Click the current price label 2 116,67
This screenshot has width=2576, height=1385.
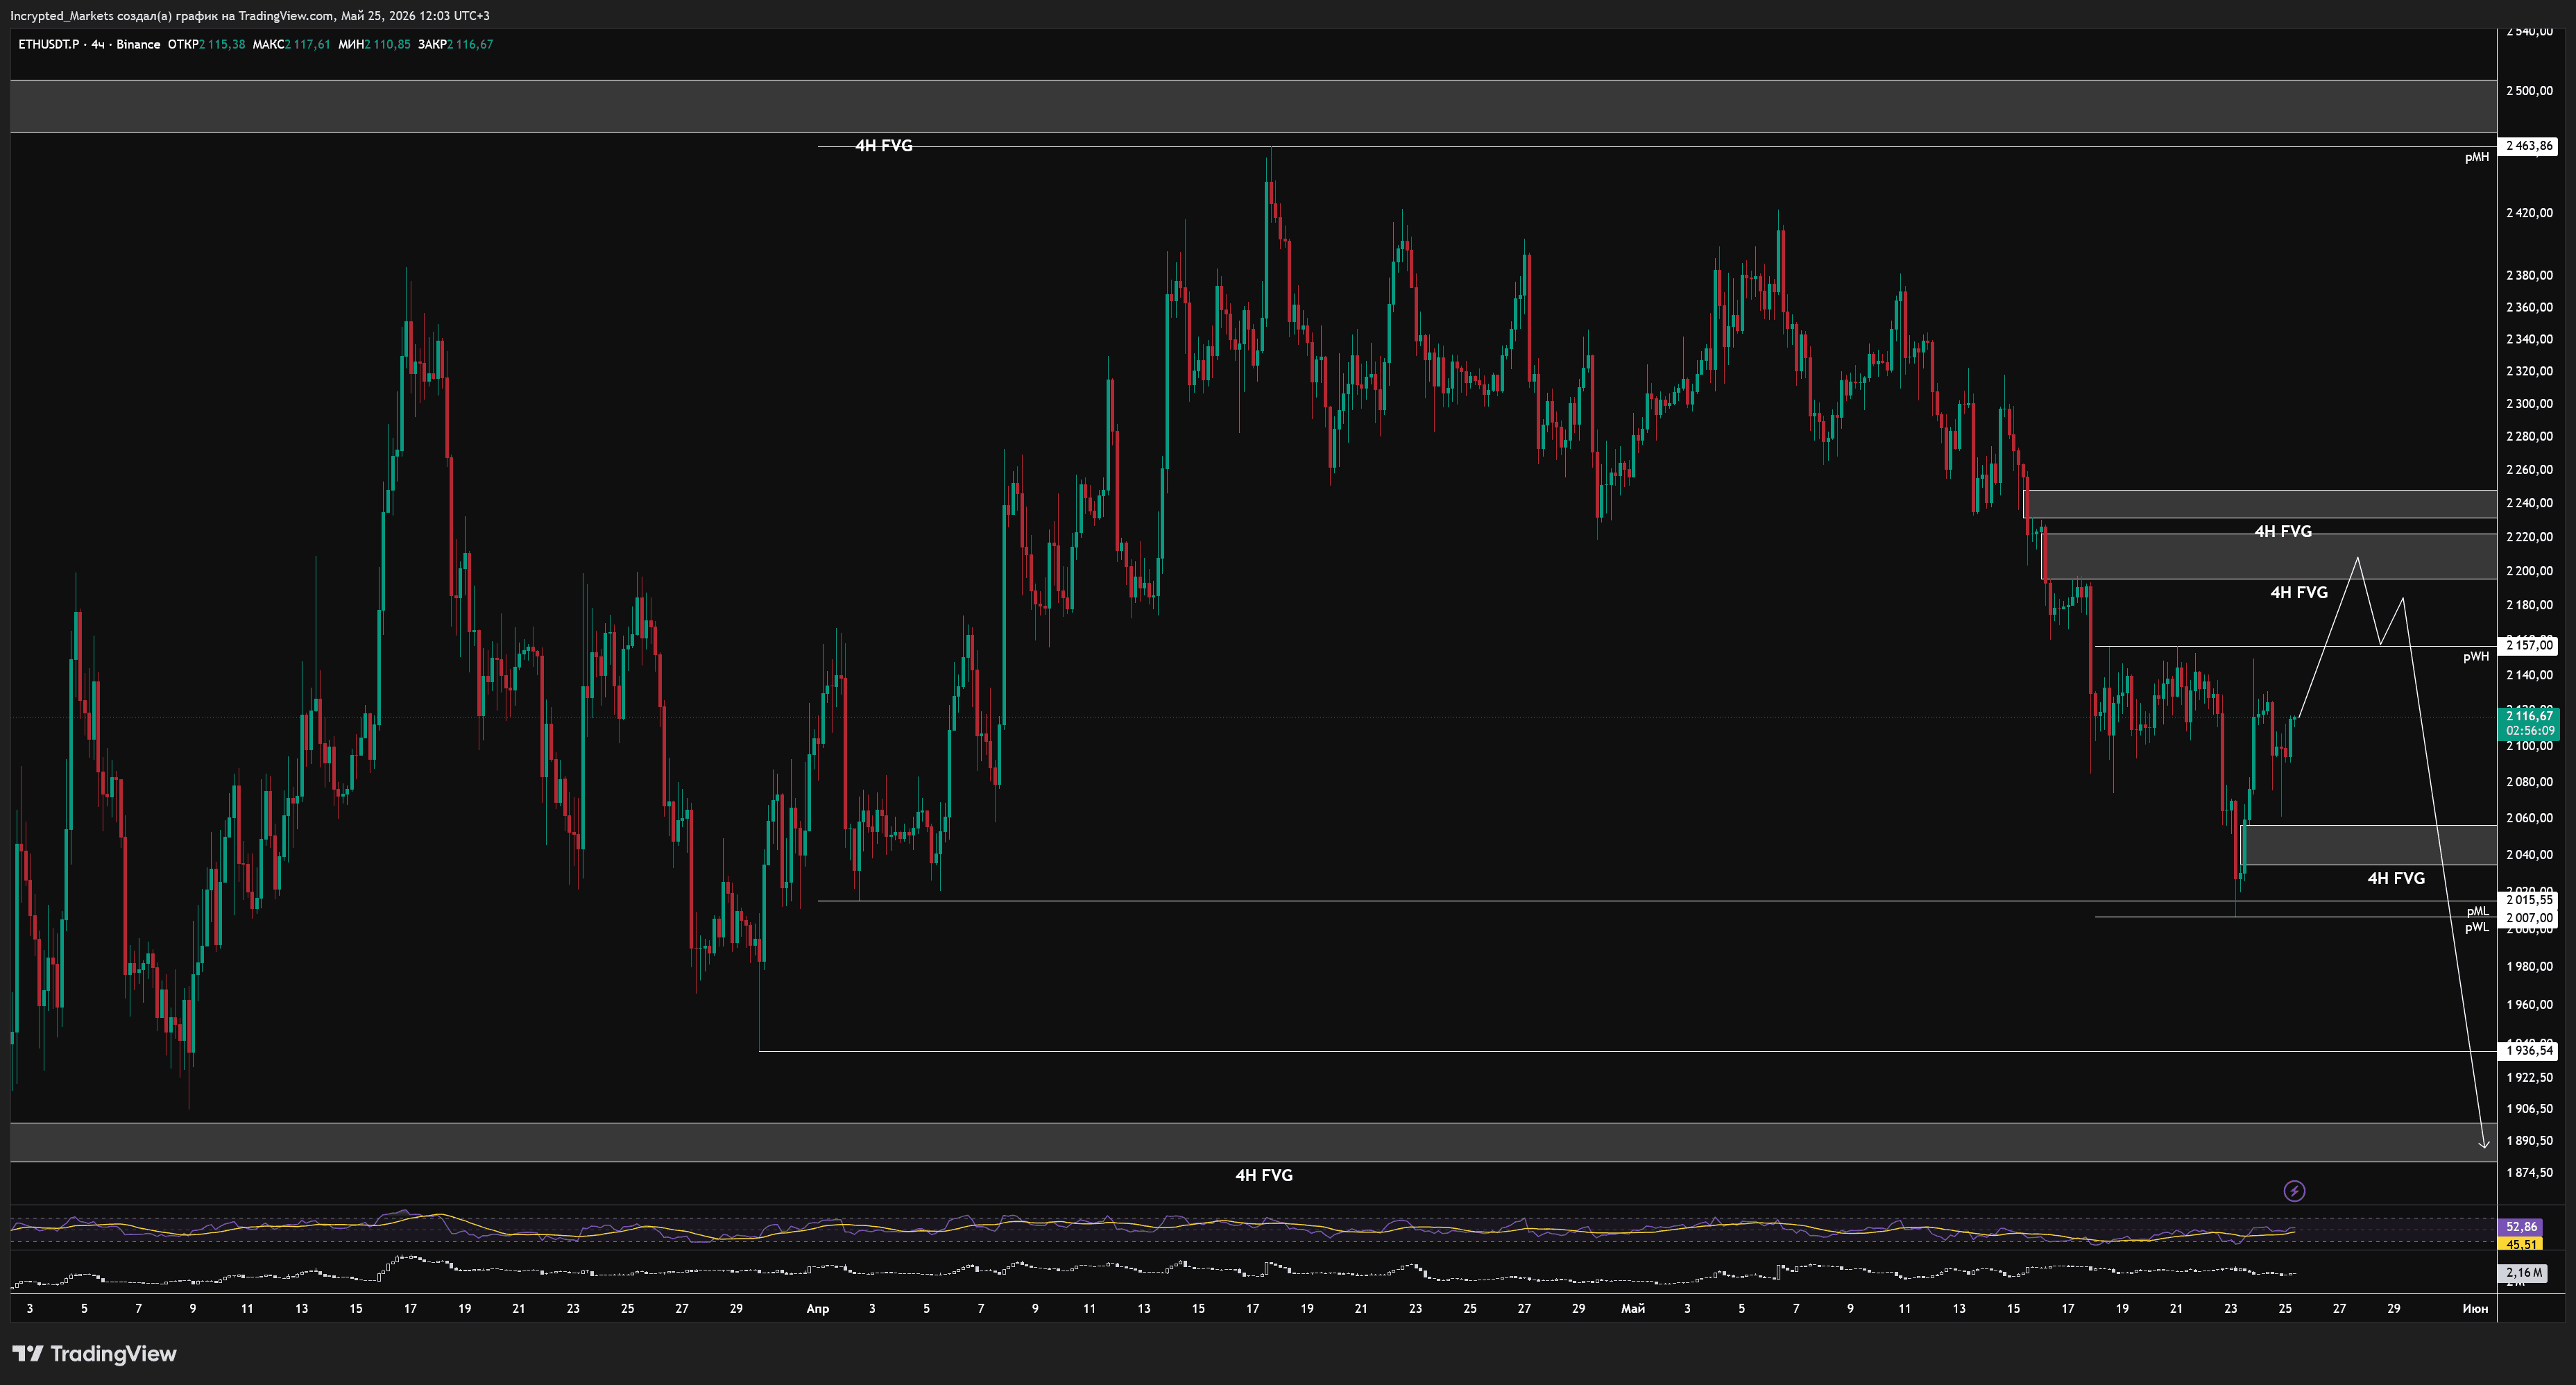(x=2529, y=716)
